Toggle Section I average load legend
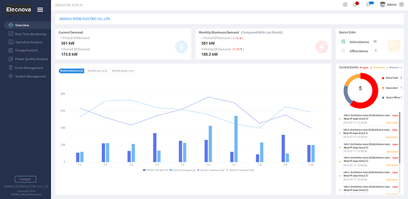The width and height of the screenshot is (408, 199). (156, 170)
